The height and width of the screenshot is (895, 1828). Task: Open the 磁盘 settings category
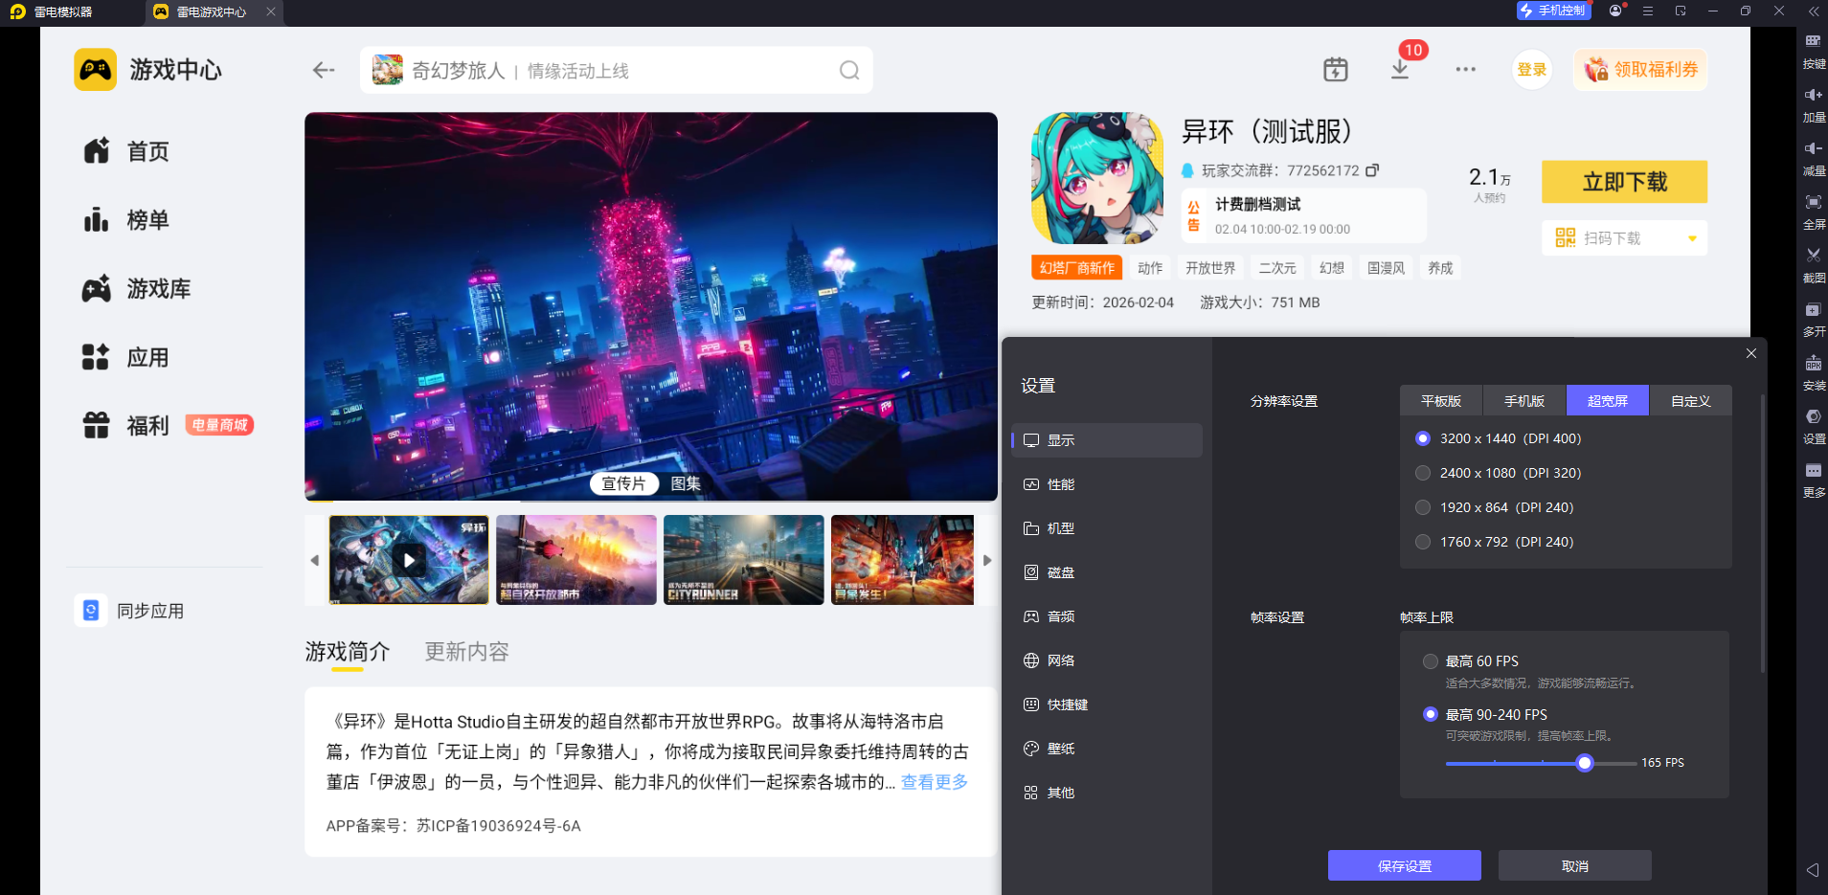tap(1107, 572)
